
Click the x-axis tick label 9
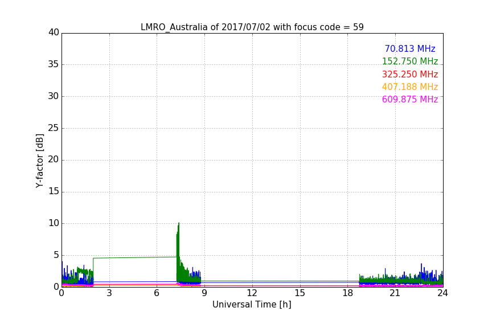coord(204,293)
